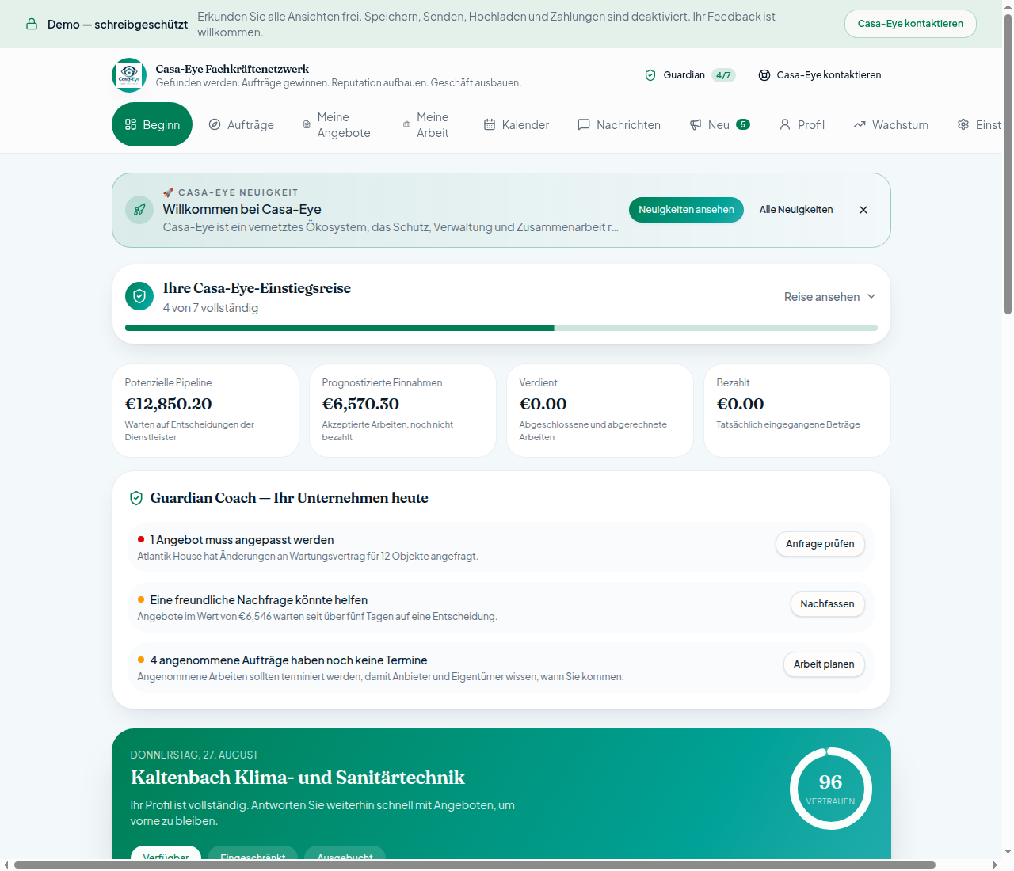Click the Verdient €0.00 card
Image resolution: width=1014 pixels, height=871 pixels.
[x=600, y=411]
